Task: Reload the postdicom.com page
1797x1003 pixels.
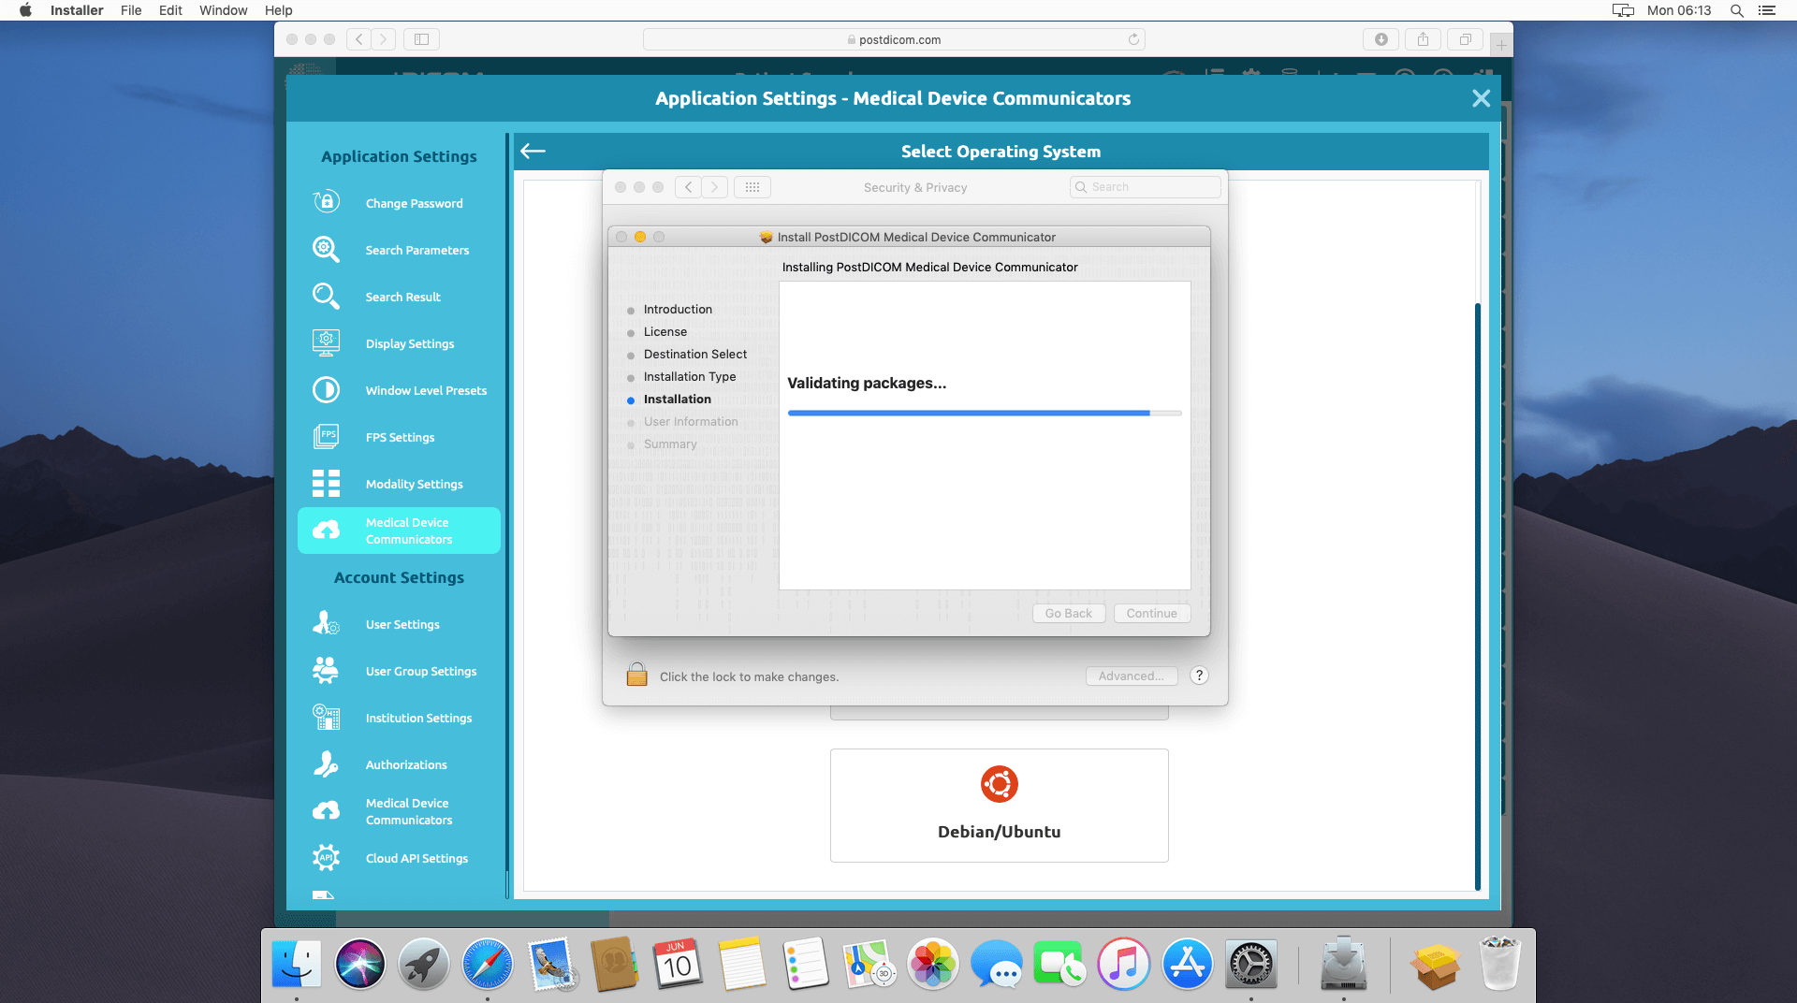Action: 1133,39
